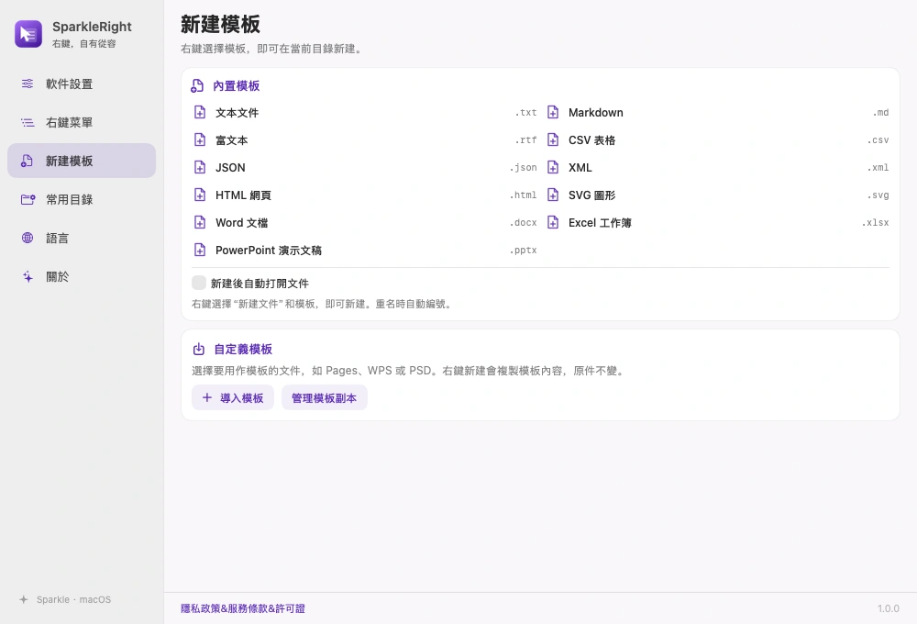Viewport: 917px width, 624px height.
Task: Click the .txt extension label
Action: click(525, 112)
